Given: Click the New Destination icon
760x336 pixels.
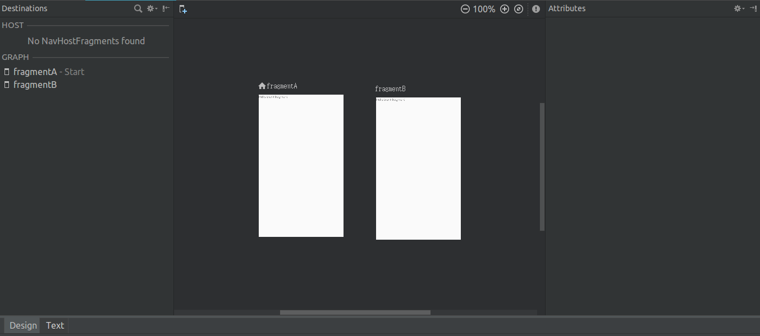Looking at the screenshot, I should pyautogui.click(x=183, y=9).
